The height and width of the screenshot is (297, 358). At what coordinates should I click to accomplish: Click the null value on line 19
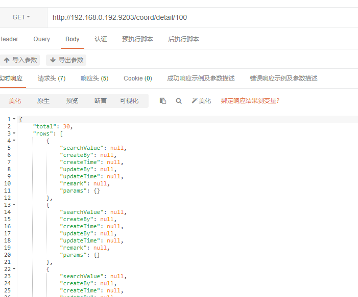(100, 248)
